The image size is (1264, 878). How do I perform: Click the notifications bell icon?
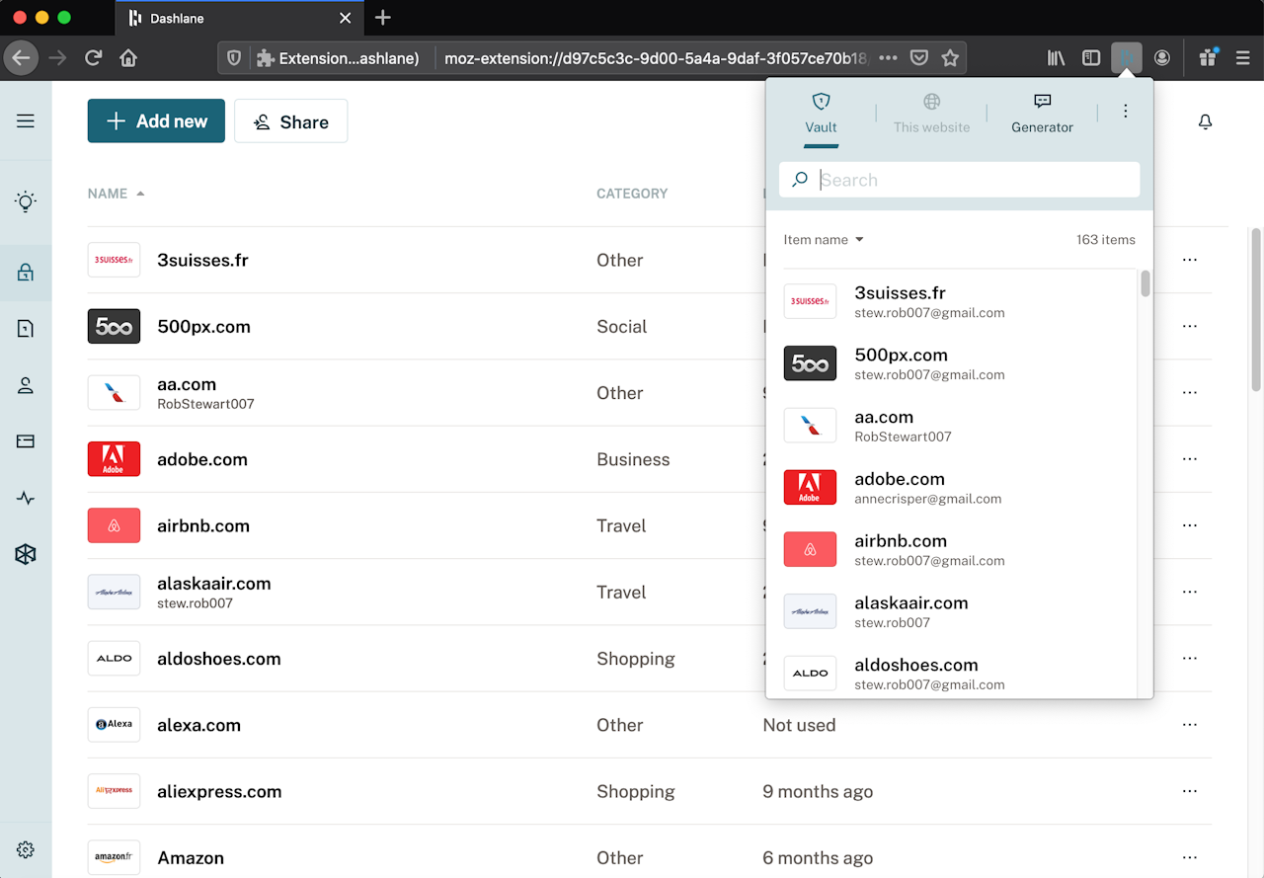[1205, 121]
